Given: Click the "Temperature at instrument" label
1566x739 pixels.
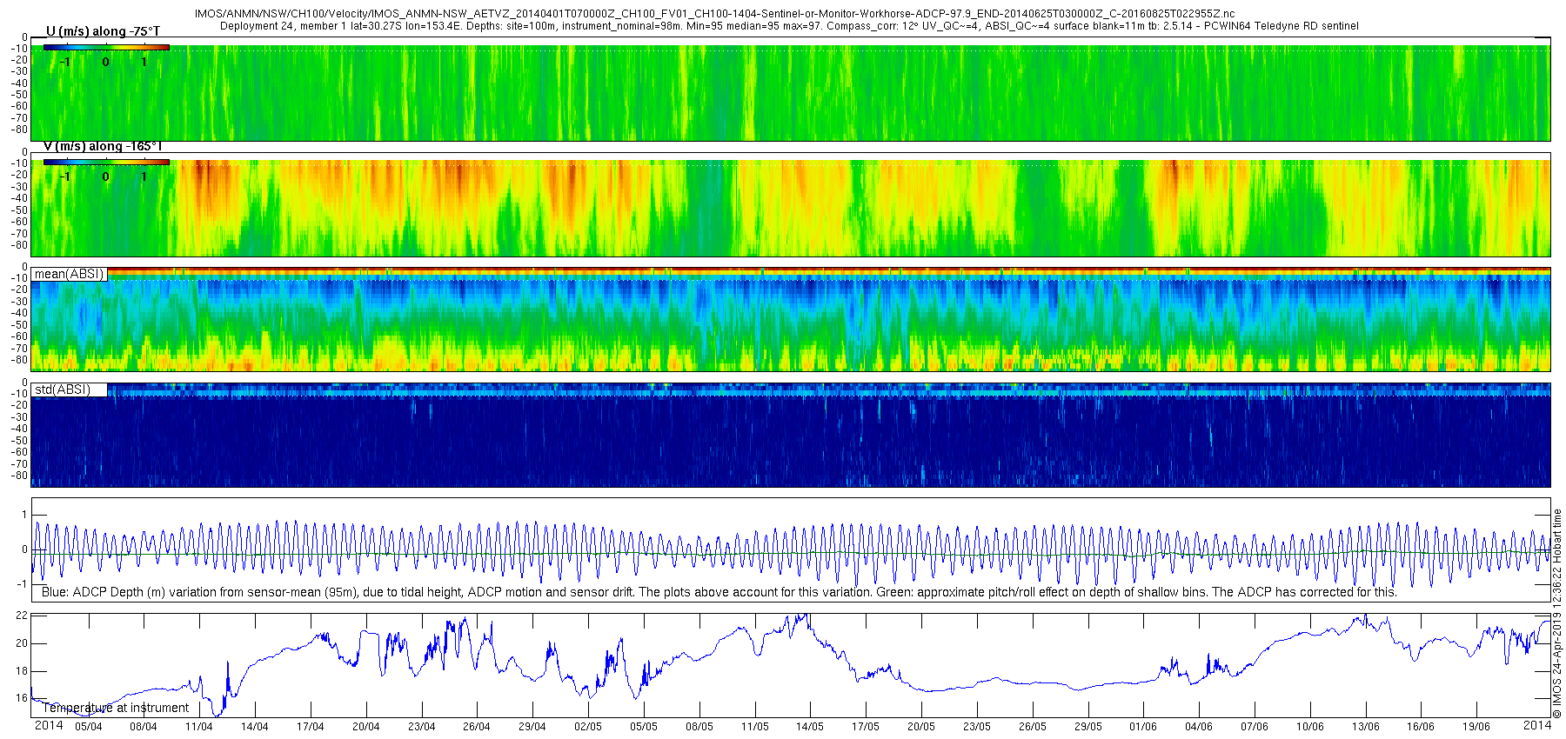Looking at the screenshot, I should pyautogui.click(x=116, y=708).
